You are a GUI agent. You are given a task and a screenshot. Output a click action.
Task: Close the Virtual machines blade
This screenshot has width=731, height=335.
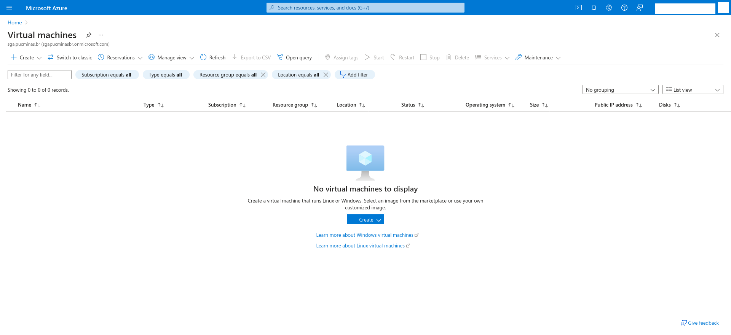[717, 35]
